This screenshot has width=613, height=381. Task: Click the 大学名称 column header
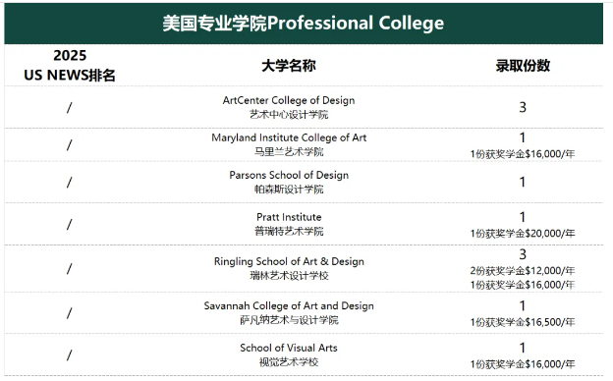(289, 66)
